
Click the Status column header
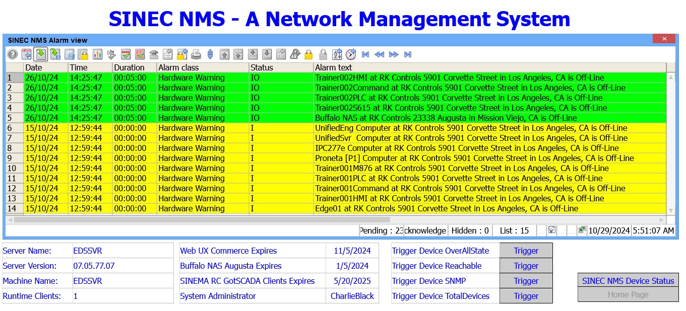point(281,67)
